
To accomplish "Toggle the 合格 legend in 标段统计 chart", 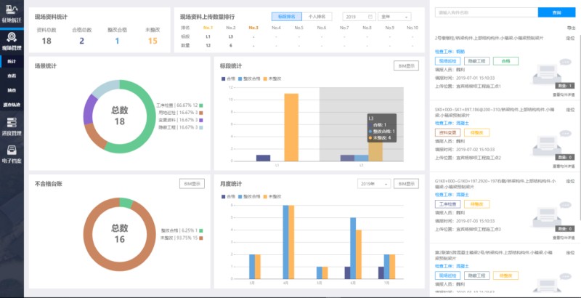I will (x=228, y=78).
